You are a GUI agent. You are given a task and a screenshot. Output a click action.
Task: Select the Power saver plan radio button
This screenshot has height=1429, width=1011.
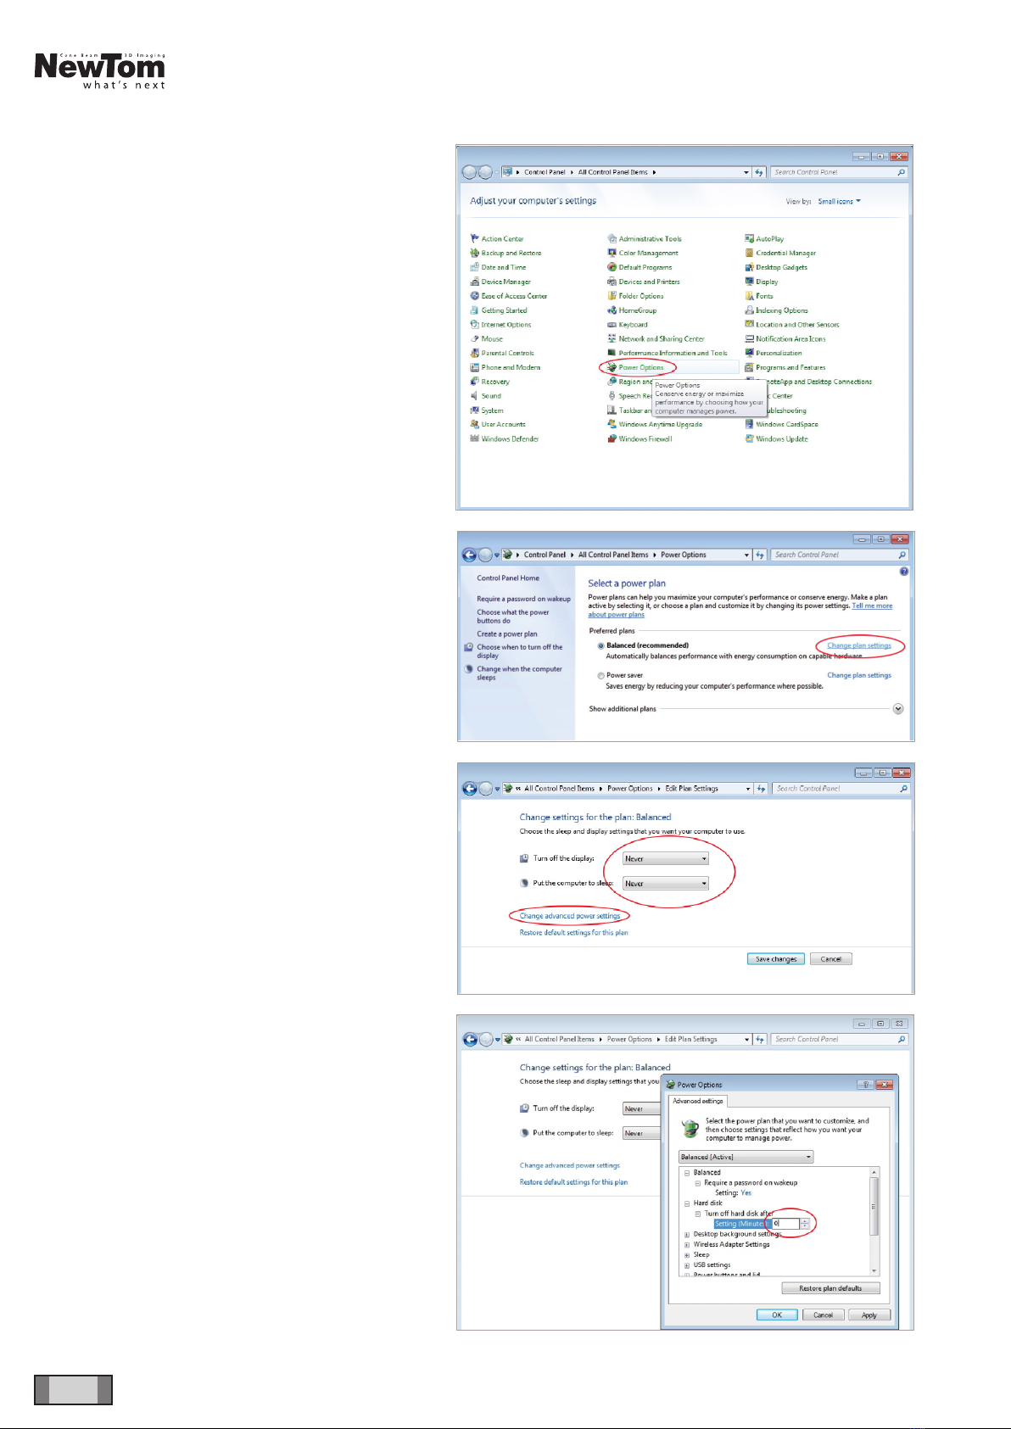click(x=600, y=676)
